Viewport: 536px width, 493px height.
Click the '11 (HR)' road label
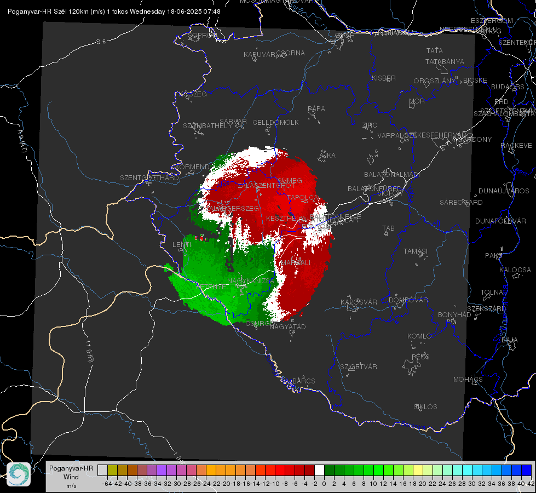coord(89,351)
